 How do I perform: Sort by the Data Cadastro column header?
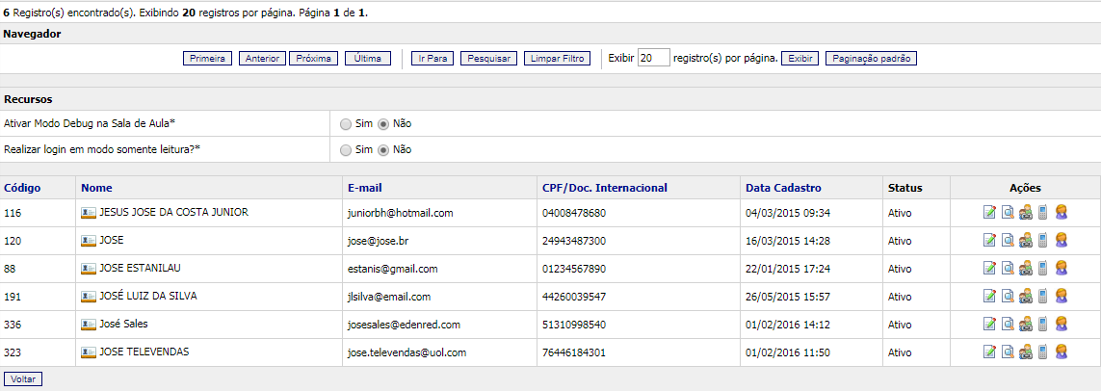click(783, 188)
